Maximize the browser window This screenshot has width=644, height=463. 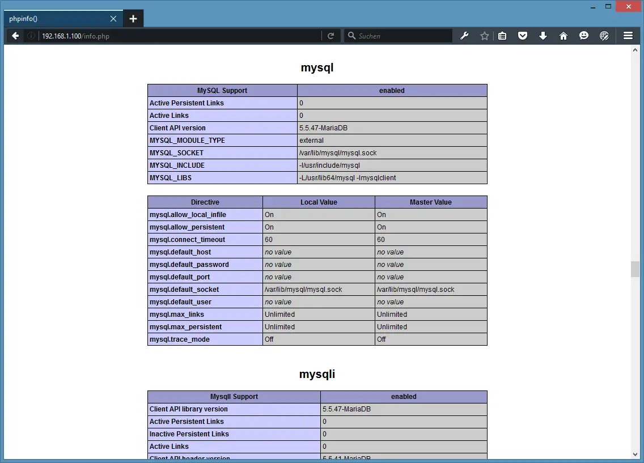(x=608, y=6)
